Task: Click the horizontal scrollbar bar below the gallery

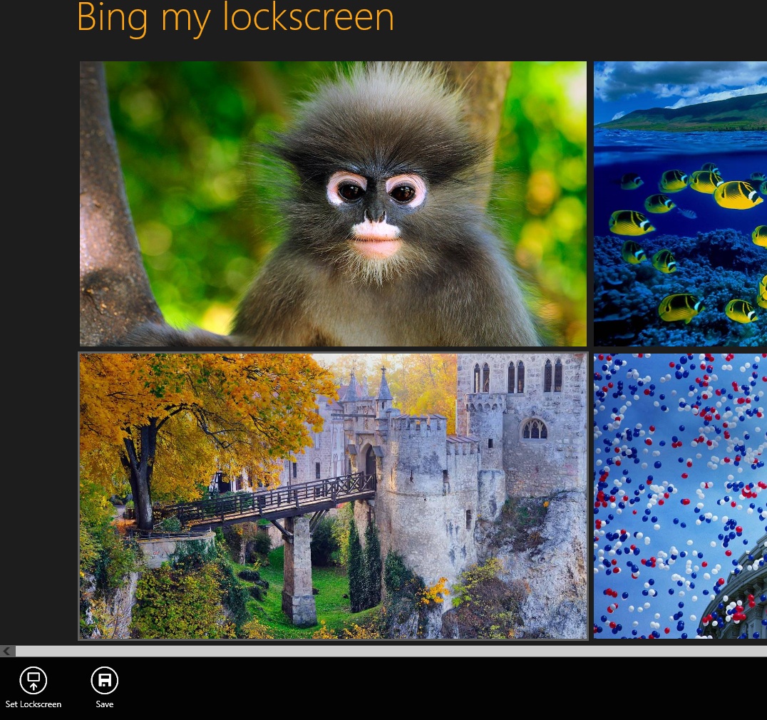Action: [391, 651]
